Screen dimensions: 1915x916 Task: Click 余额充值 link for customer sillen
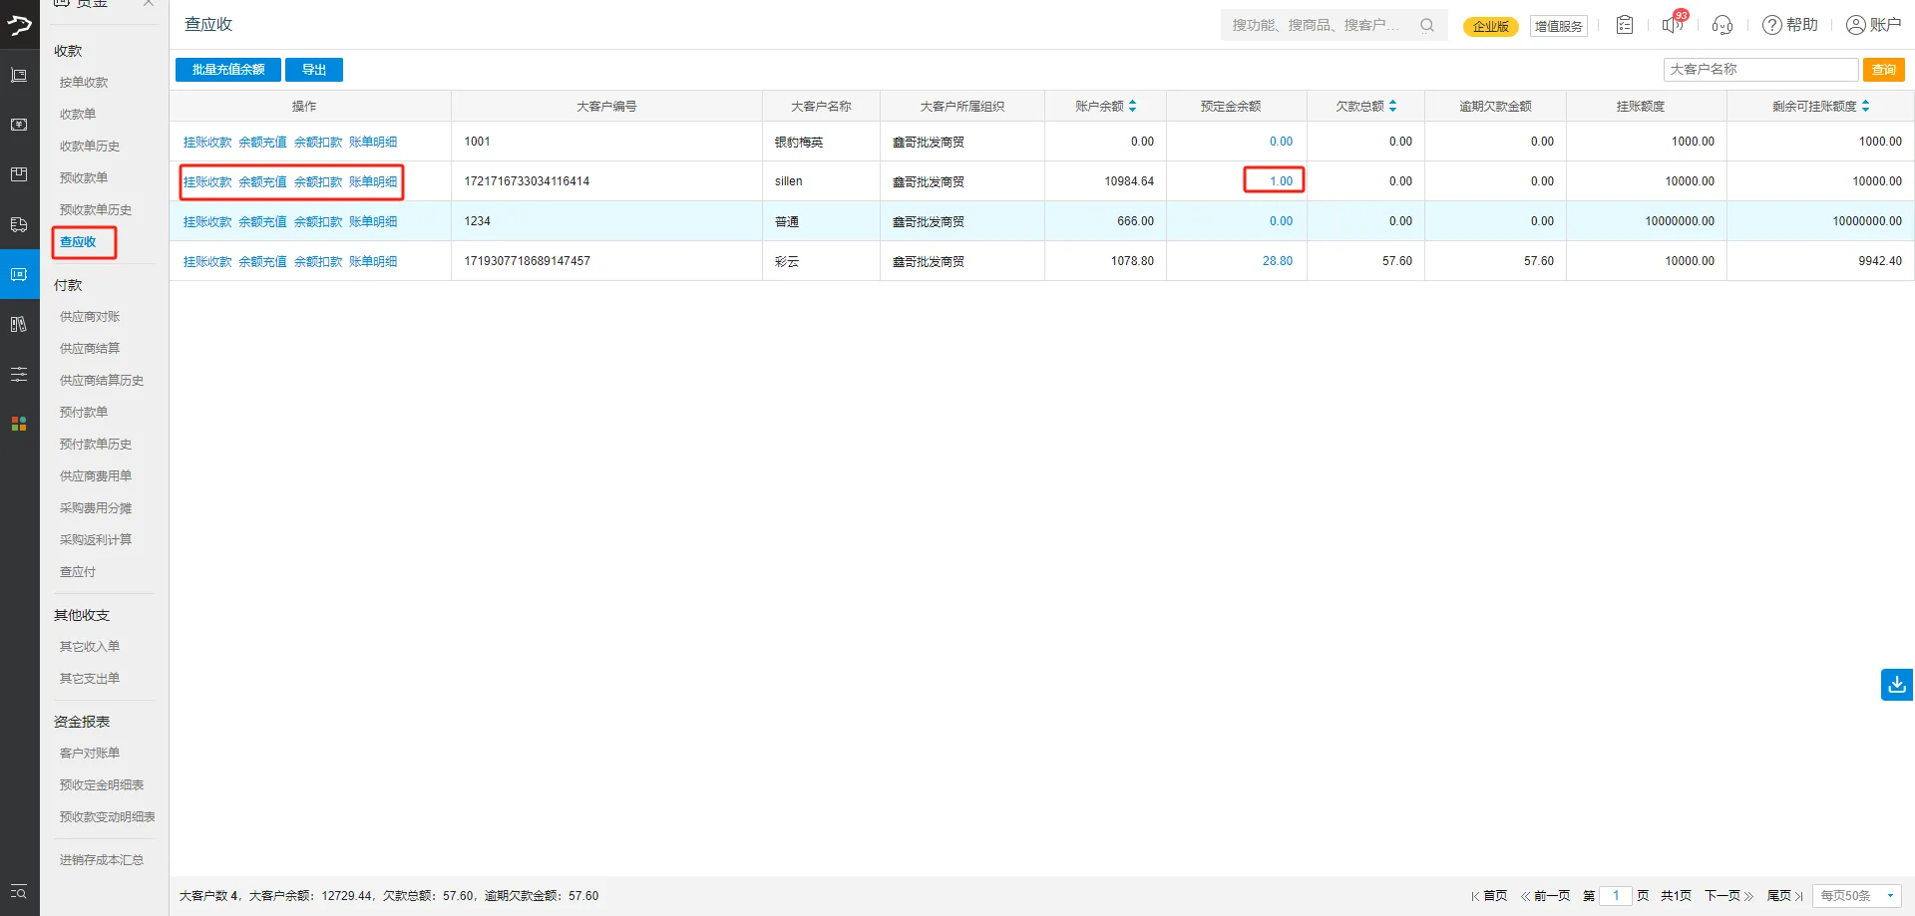[x=262, y=181]
